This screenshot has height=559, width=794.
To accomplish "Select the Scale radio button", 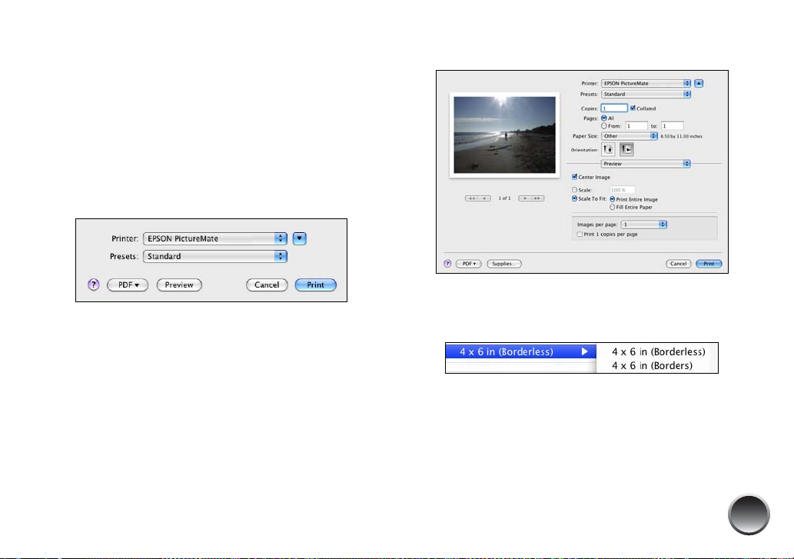I will pos(574,190).
